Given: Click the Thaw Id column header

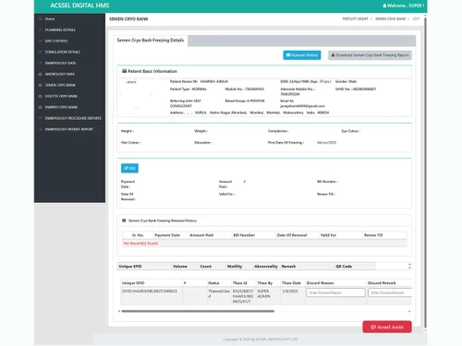Looking at the screenshot, I should pos(240,283).
